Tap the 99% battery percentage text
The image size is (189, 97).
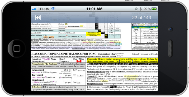pyautogui.click(x=147, y=9)
